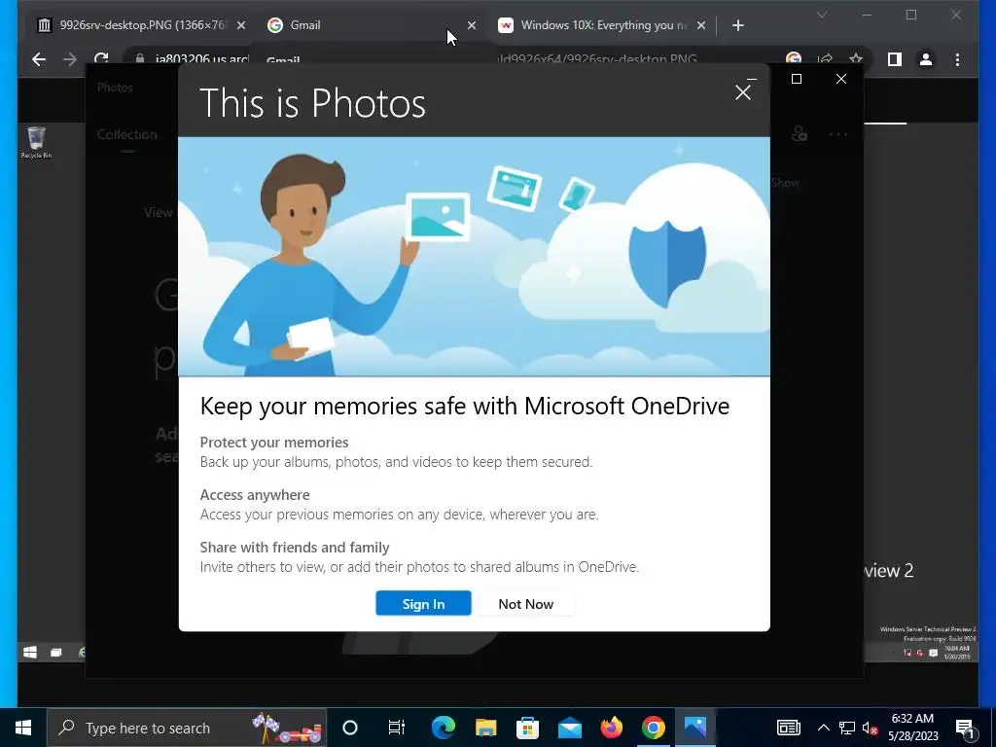
Task: Open network status tray icon
Action: (x=847, y=728)
